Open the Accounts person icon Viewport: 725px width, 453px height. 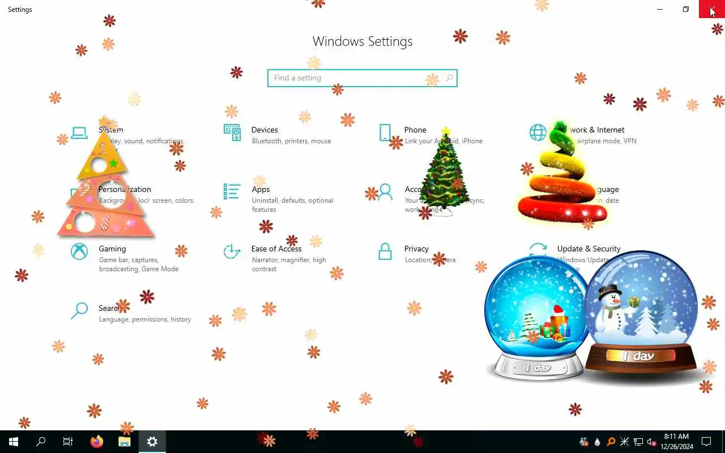pyautogui.click(x=385, y=192)
